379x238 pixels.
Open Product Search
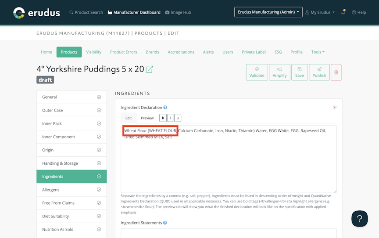coord(86,12)
